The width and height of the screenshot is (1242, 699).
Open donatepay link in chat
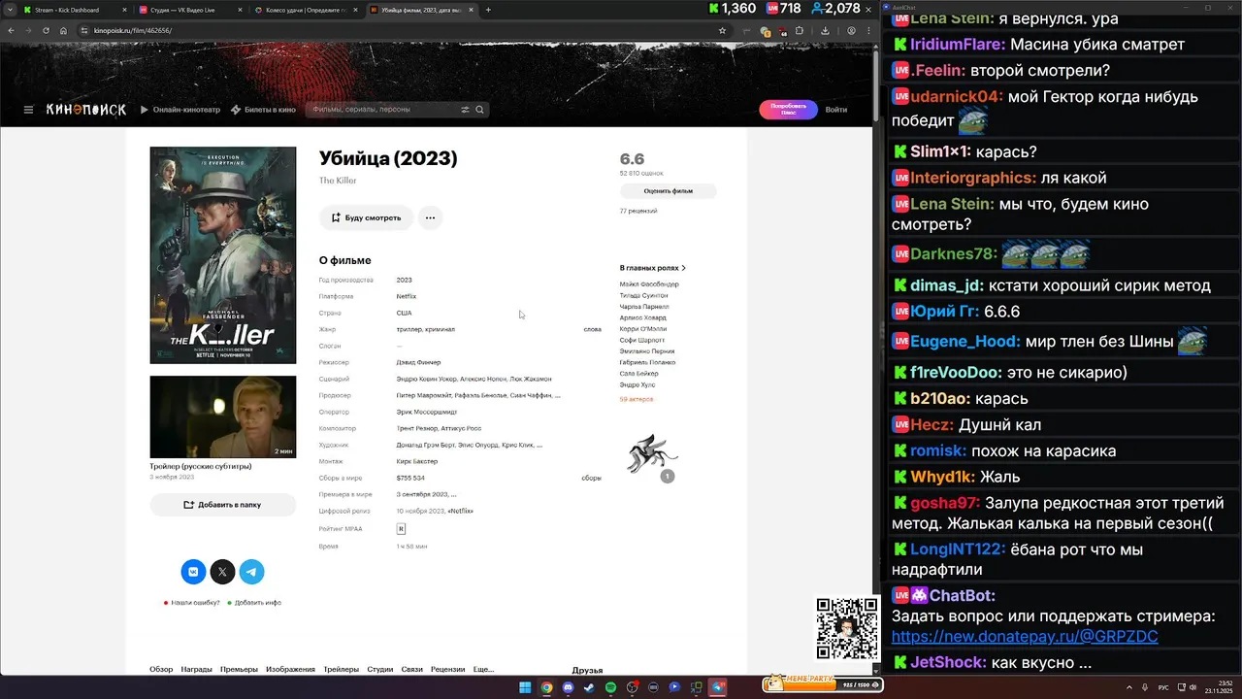click(1025, 637)
